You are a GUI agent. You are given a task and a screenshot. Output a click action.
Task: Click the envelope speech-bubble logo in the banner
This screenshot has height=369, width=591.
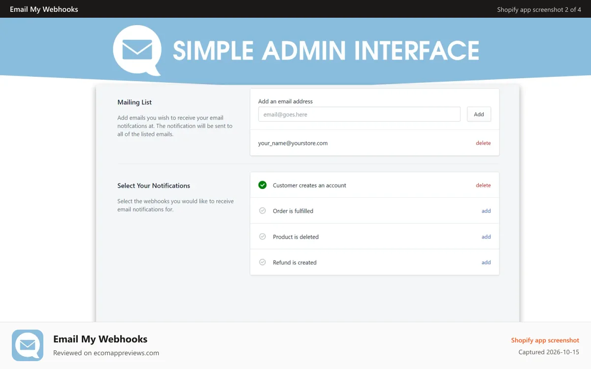tap(137, 51)
